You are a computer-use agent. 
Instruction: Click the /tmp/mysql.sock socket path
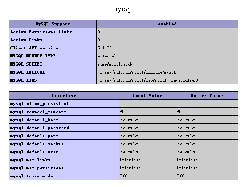click(x=115, y=64)
